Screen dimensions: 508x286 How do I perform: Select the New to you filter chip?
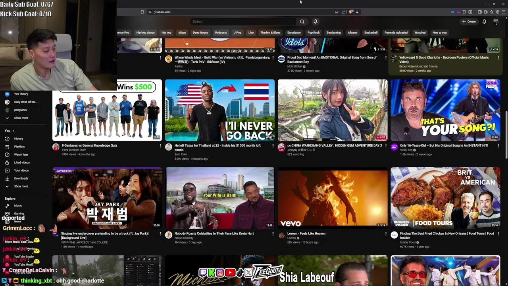tap(439, 33)
